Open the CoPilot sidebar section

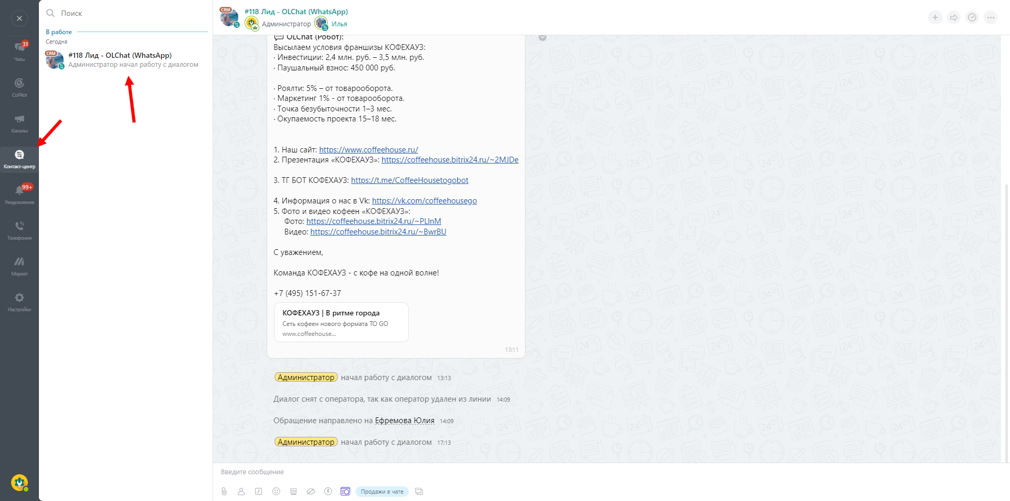tap(19, 87)
